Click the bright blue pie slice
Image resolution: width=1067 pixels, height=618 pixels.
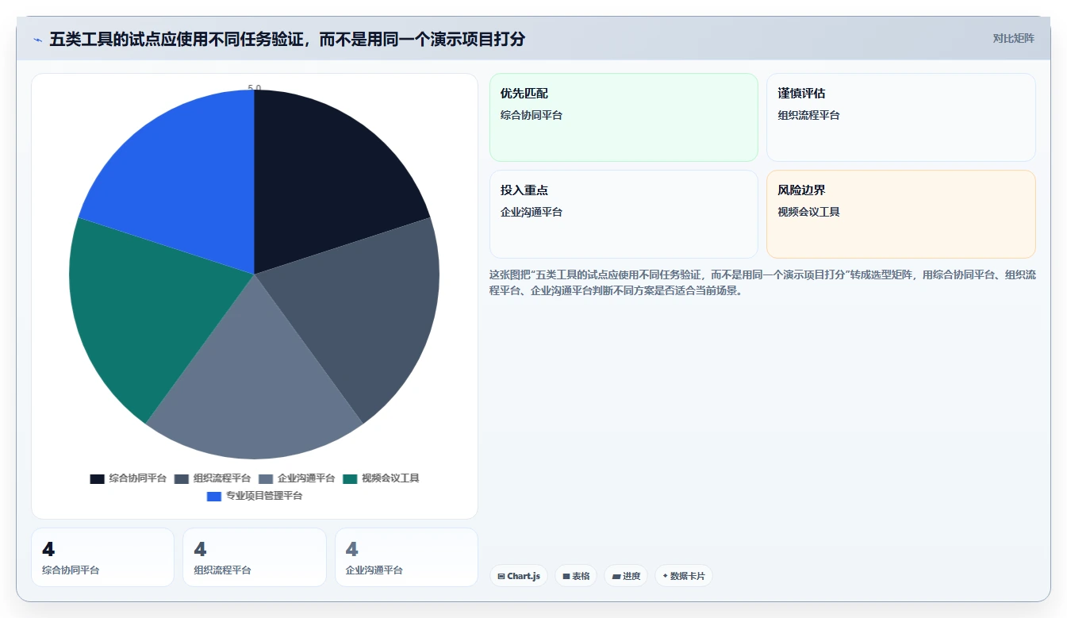(x=186, y=182)
